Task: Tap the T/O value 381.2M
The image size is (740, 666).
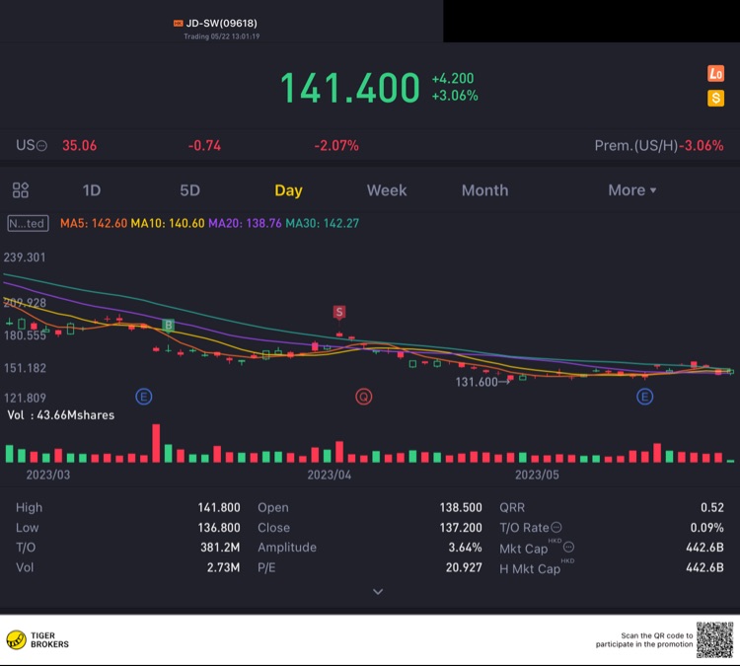Action: (x=220, y=548)
